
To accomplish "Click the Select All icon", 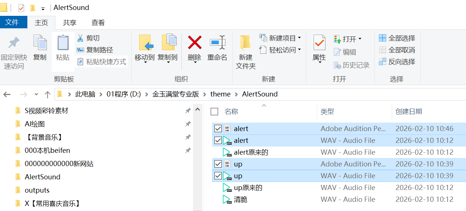I will point(383,38).
